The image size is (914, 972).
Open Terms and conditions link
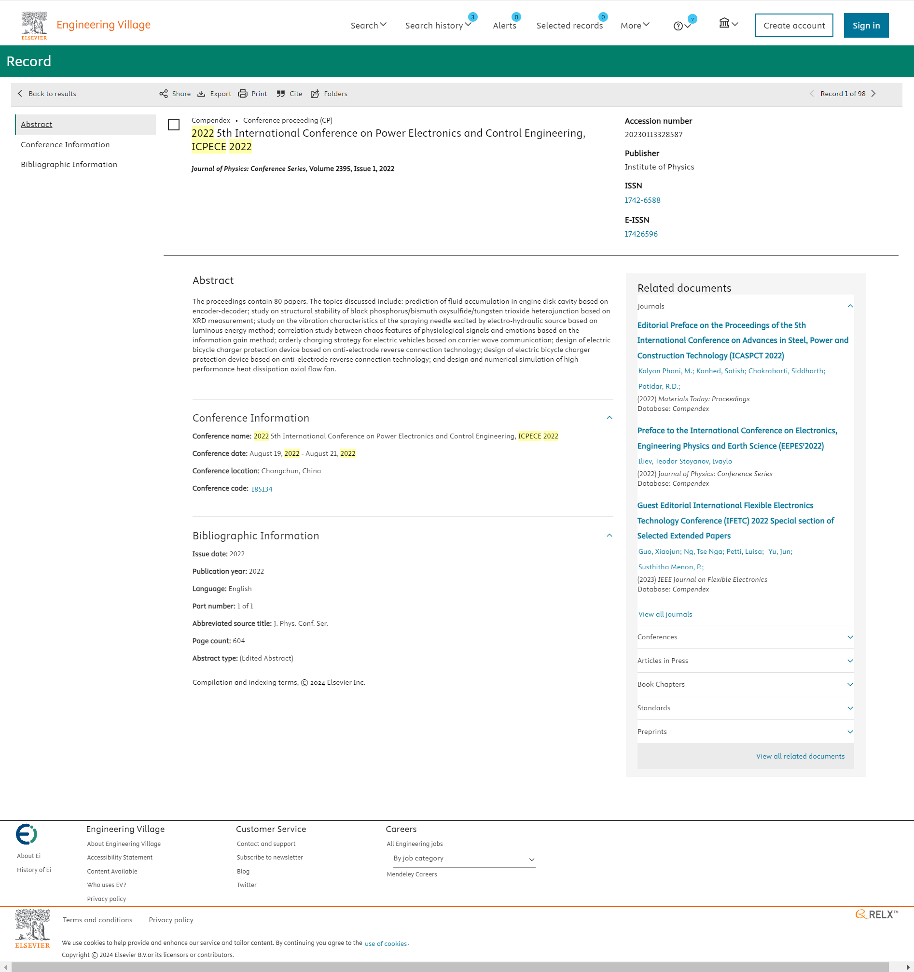[97, 920]
